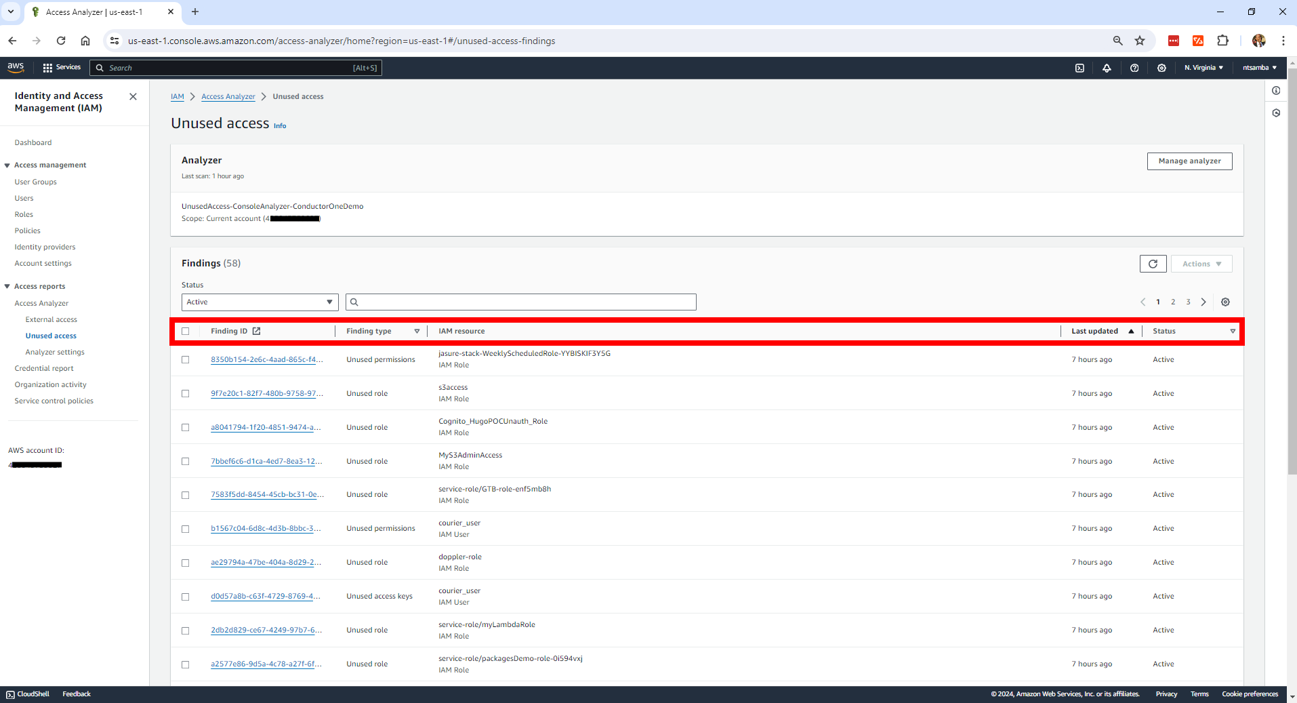Open the N. Virginia region selector
Viewport: 1297px width, 703px height.
pos(1203,68)
